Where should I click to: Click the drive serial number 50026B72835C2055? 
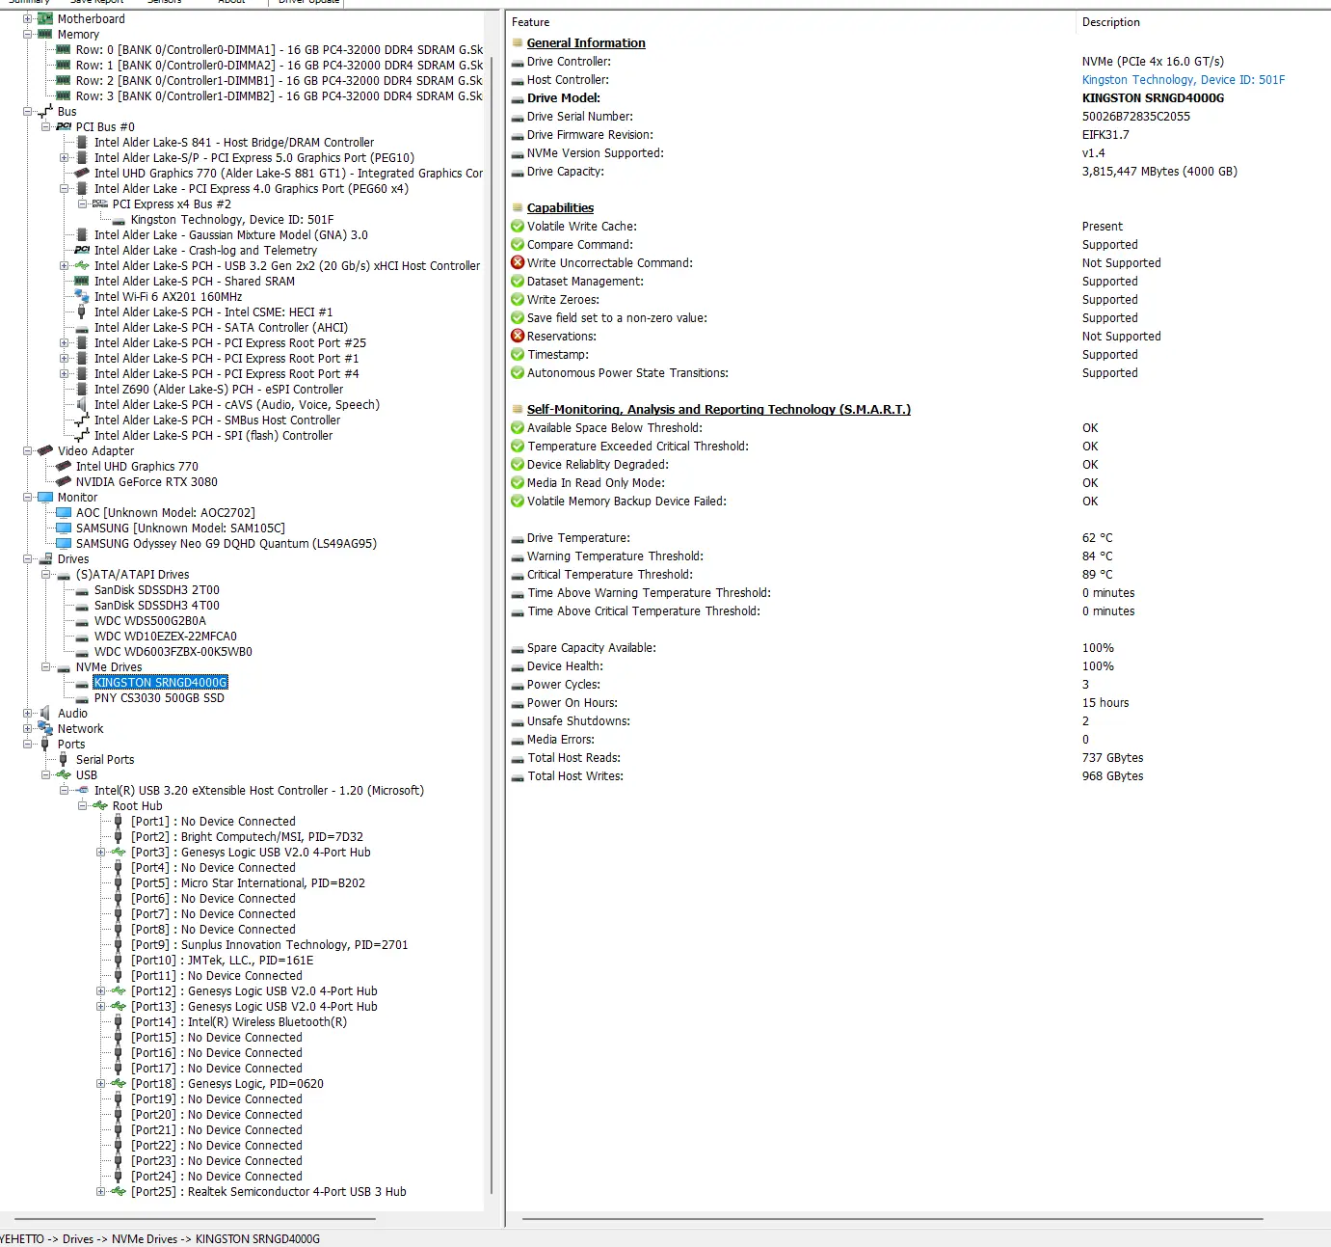(x=1136, y=117)
